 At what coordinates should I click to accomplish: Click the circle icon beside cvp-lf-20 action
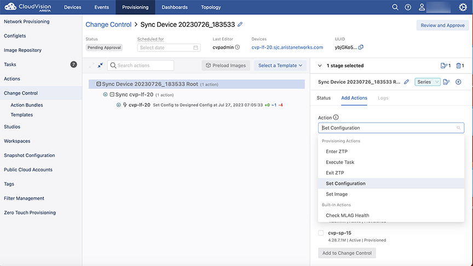point(119,105)
